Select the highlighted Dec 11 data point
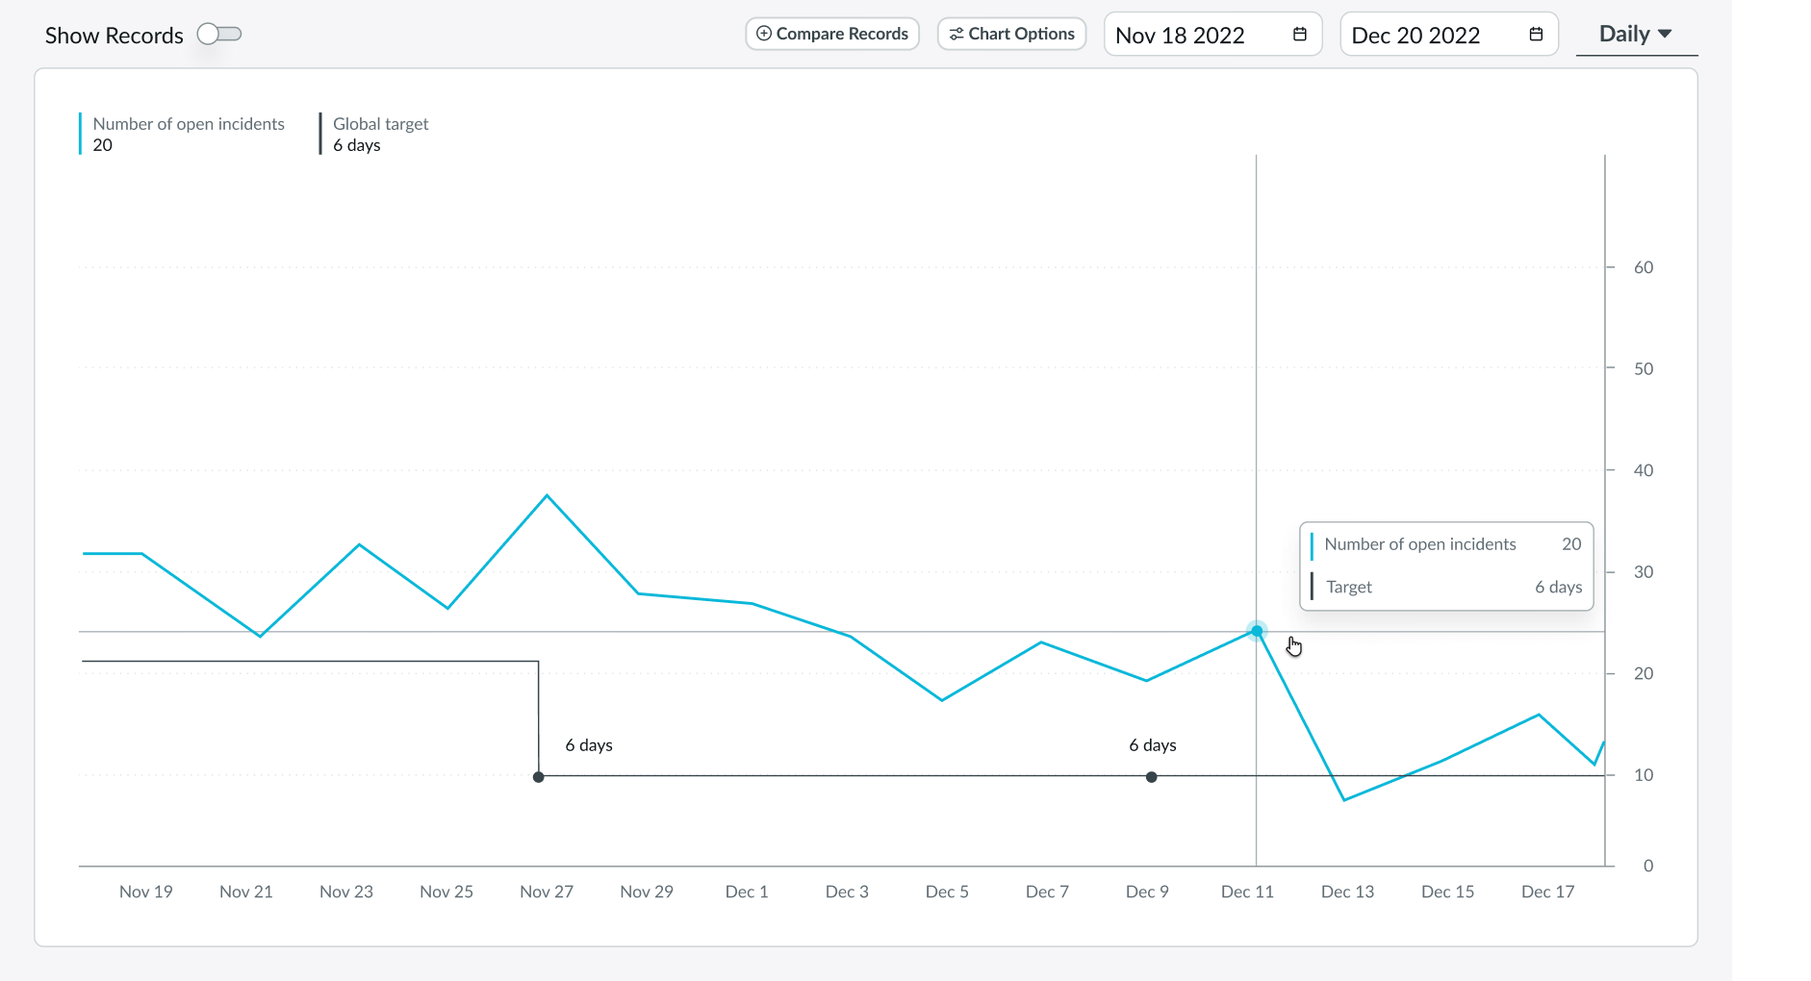1811x981 pixels. click(1257, 632)
